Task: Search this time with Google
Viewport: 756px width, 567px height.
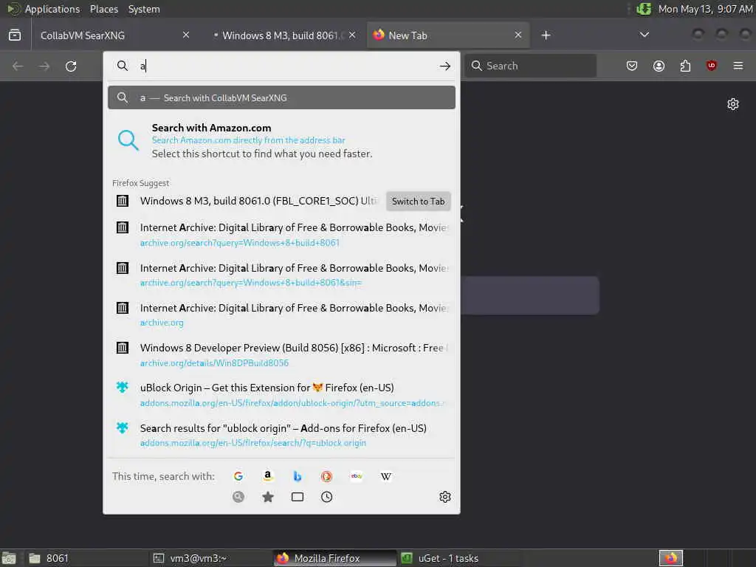Action: coord(238,476)
